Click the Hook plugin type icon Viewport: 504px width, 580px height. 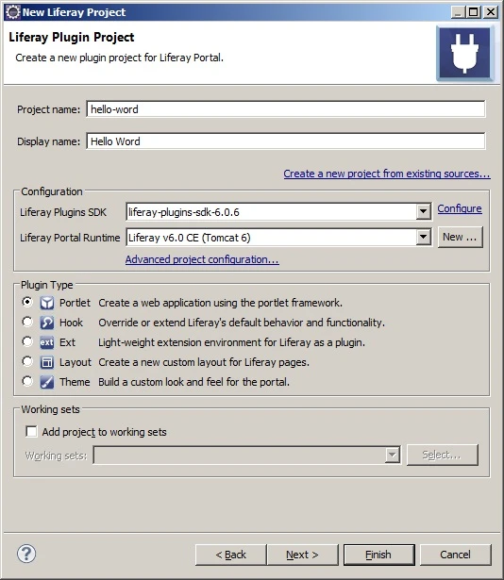(47, 323)
